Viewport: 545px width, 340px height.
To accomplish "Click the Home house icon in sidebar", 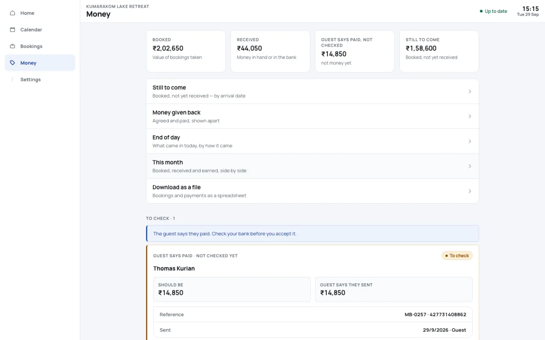I will click(x=12, y=13).
